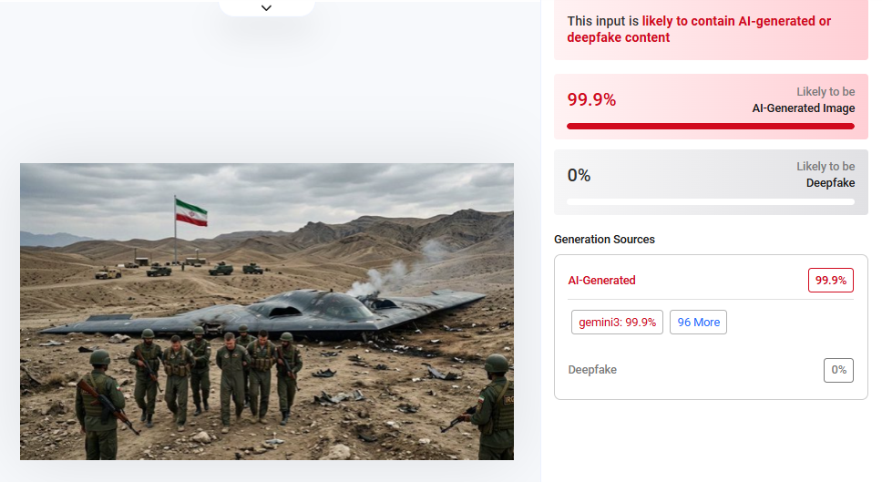The height and width of the screenshot is (482, 882).
Task: Click the AI-Generated row label in sources
Action: [x=601, y=281]
